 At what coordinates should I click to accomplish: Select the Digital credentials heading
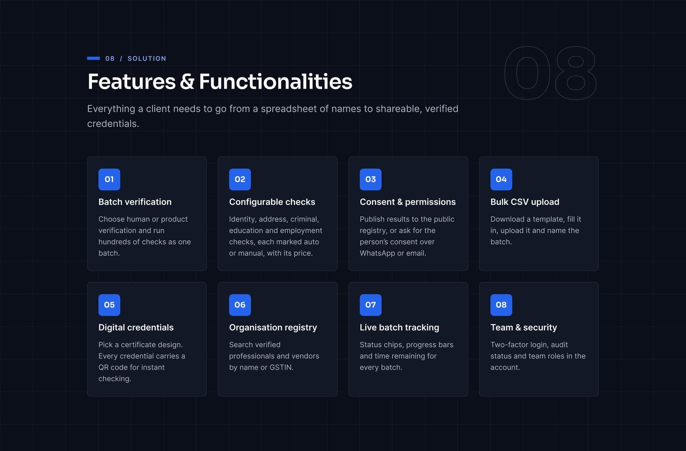tap(136, 327)
